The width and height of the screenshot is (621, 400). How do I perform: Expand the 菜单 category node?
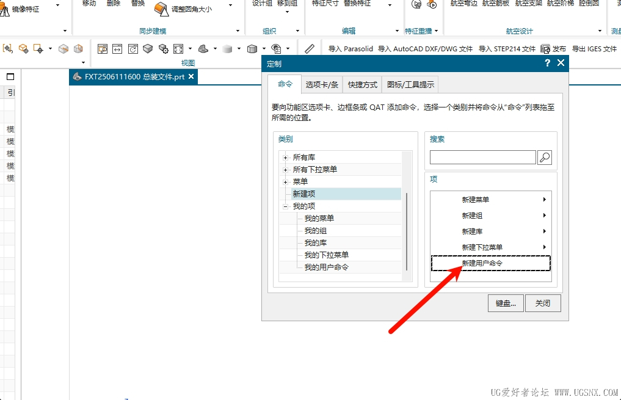tap(285, 182)
